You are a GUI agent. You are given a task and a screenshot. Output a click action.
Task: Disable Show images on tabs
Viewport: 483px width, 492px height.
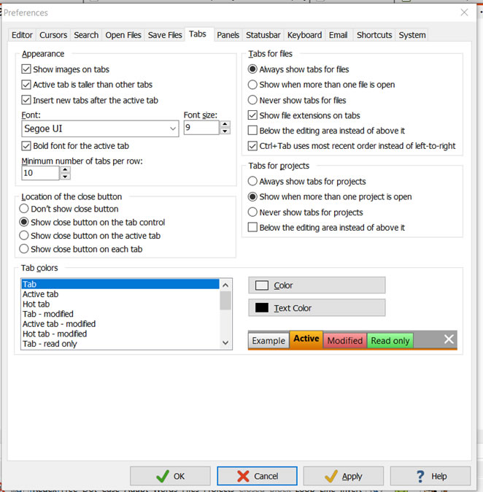pos(27,69)
